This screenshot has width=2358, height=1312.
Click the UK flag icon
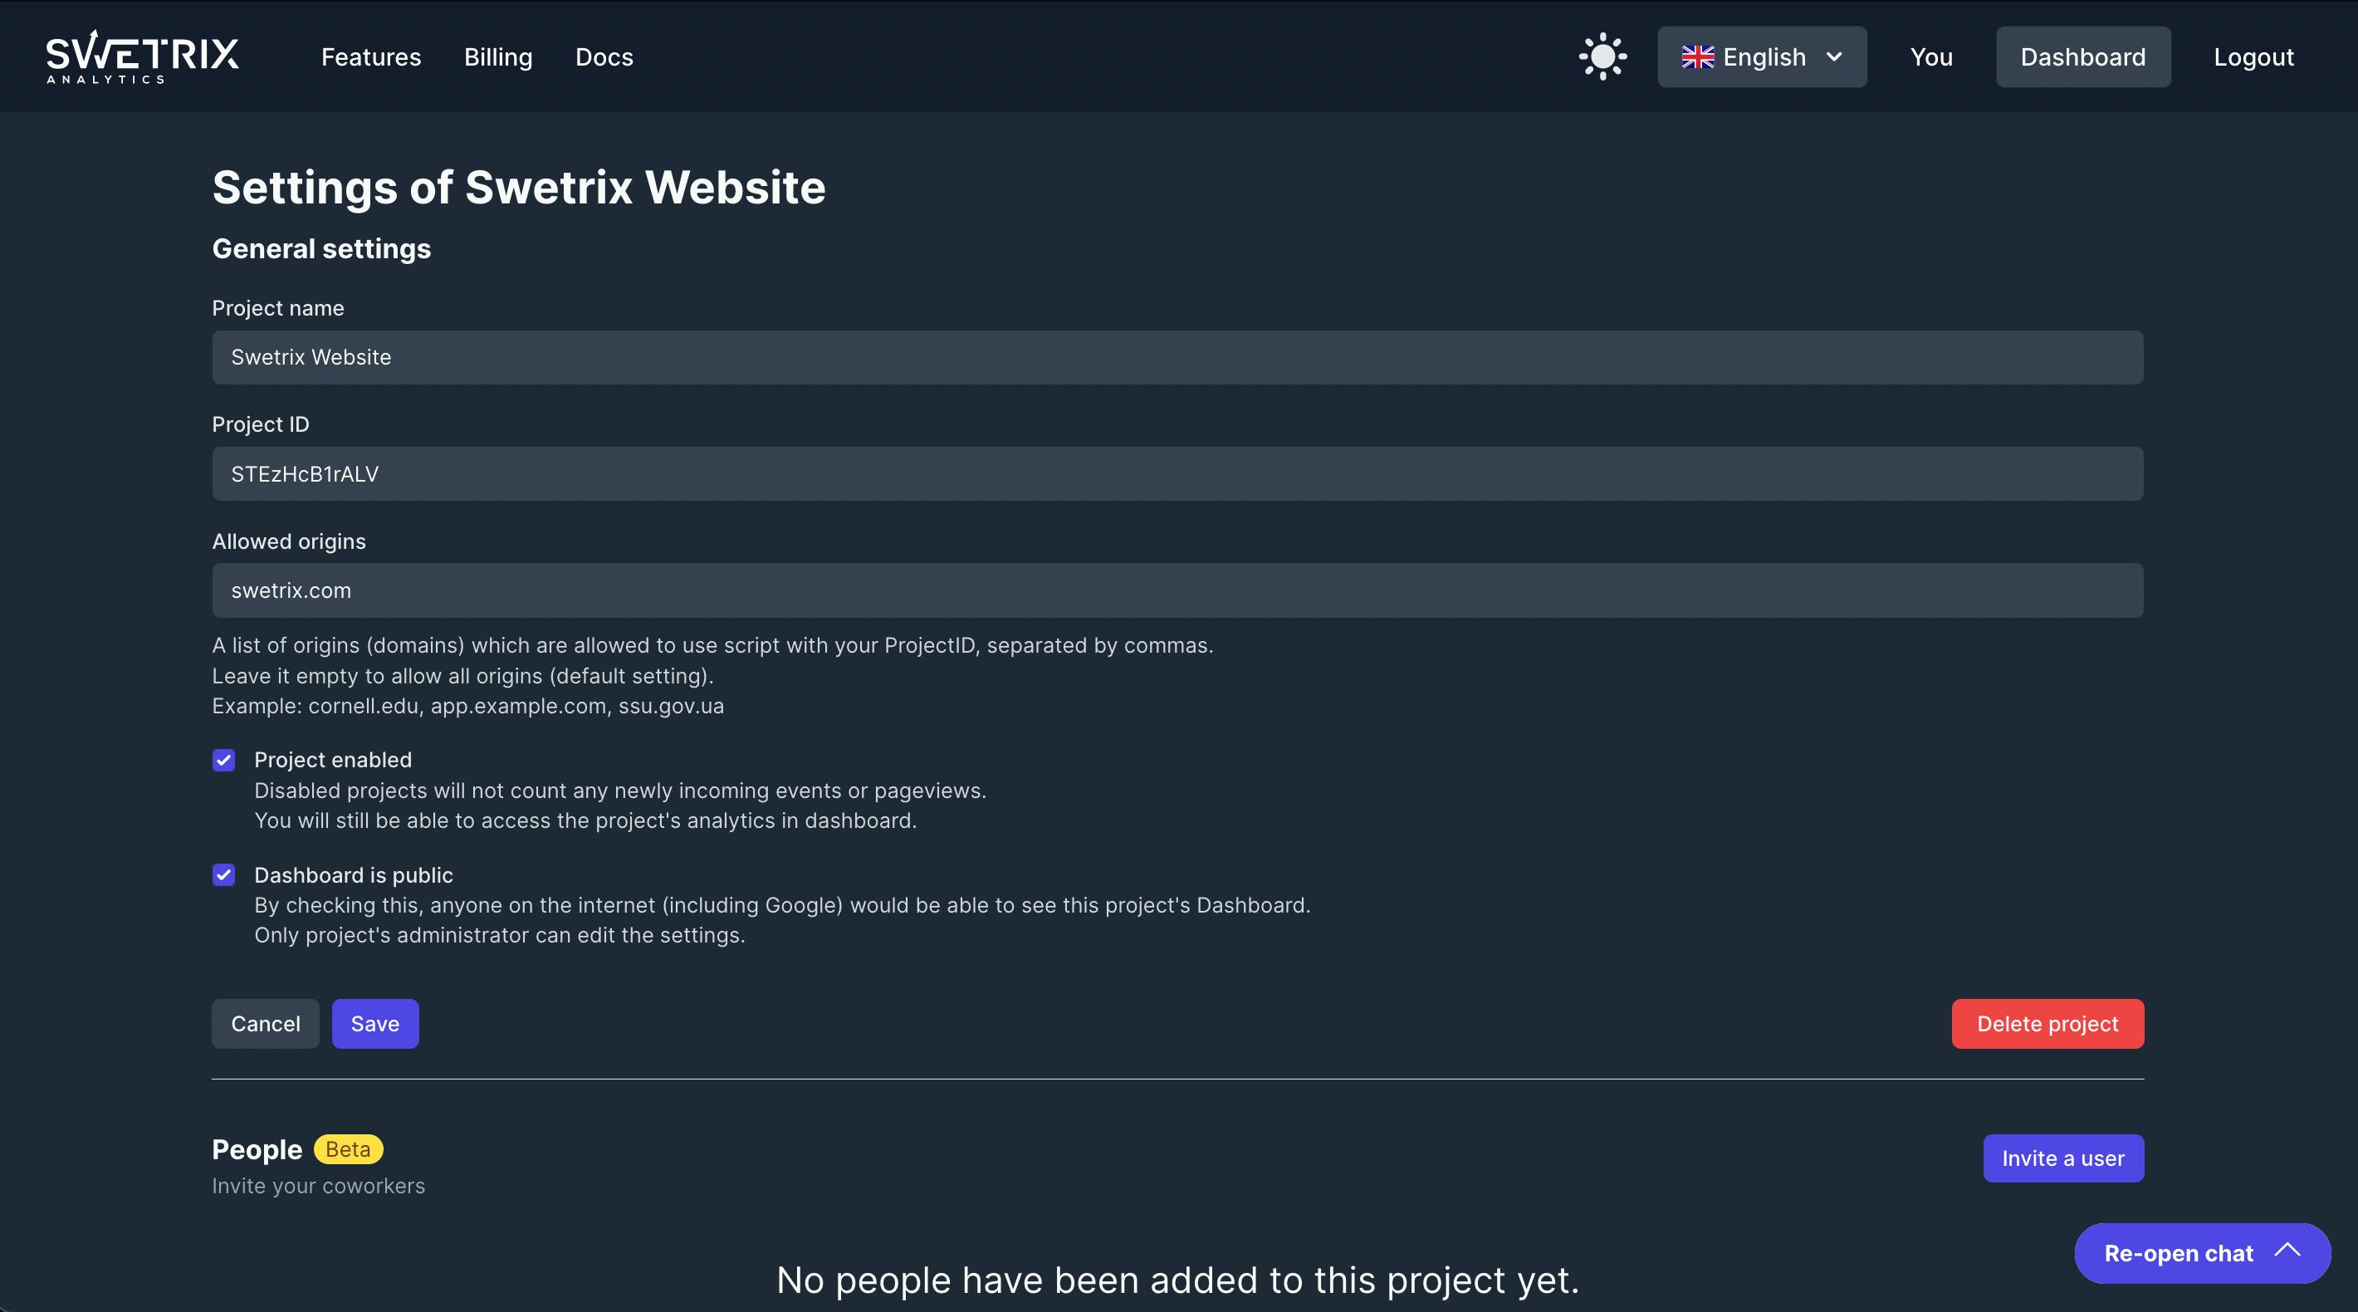coord(1697,56)
